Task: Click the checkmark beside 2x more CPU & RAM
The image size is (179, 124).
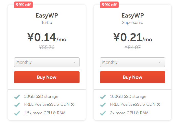Action: 103,113
